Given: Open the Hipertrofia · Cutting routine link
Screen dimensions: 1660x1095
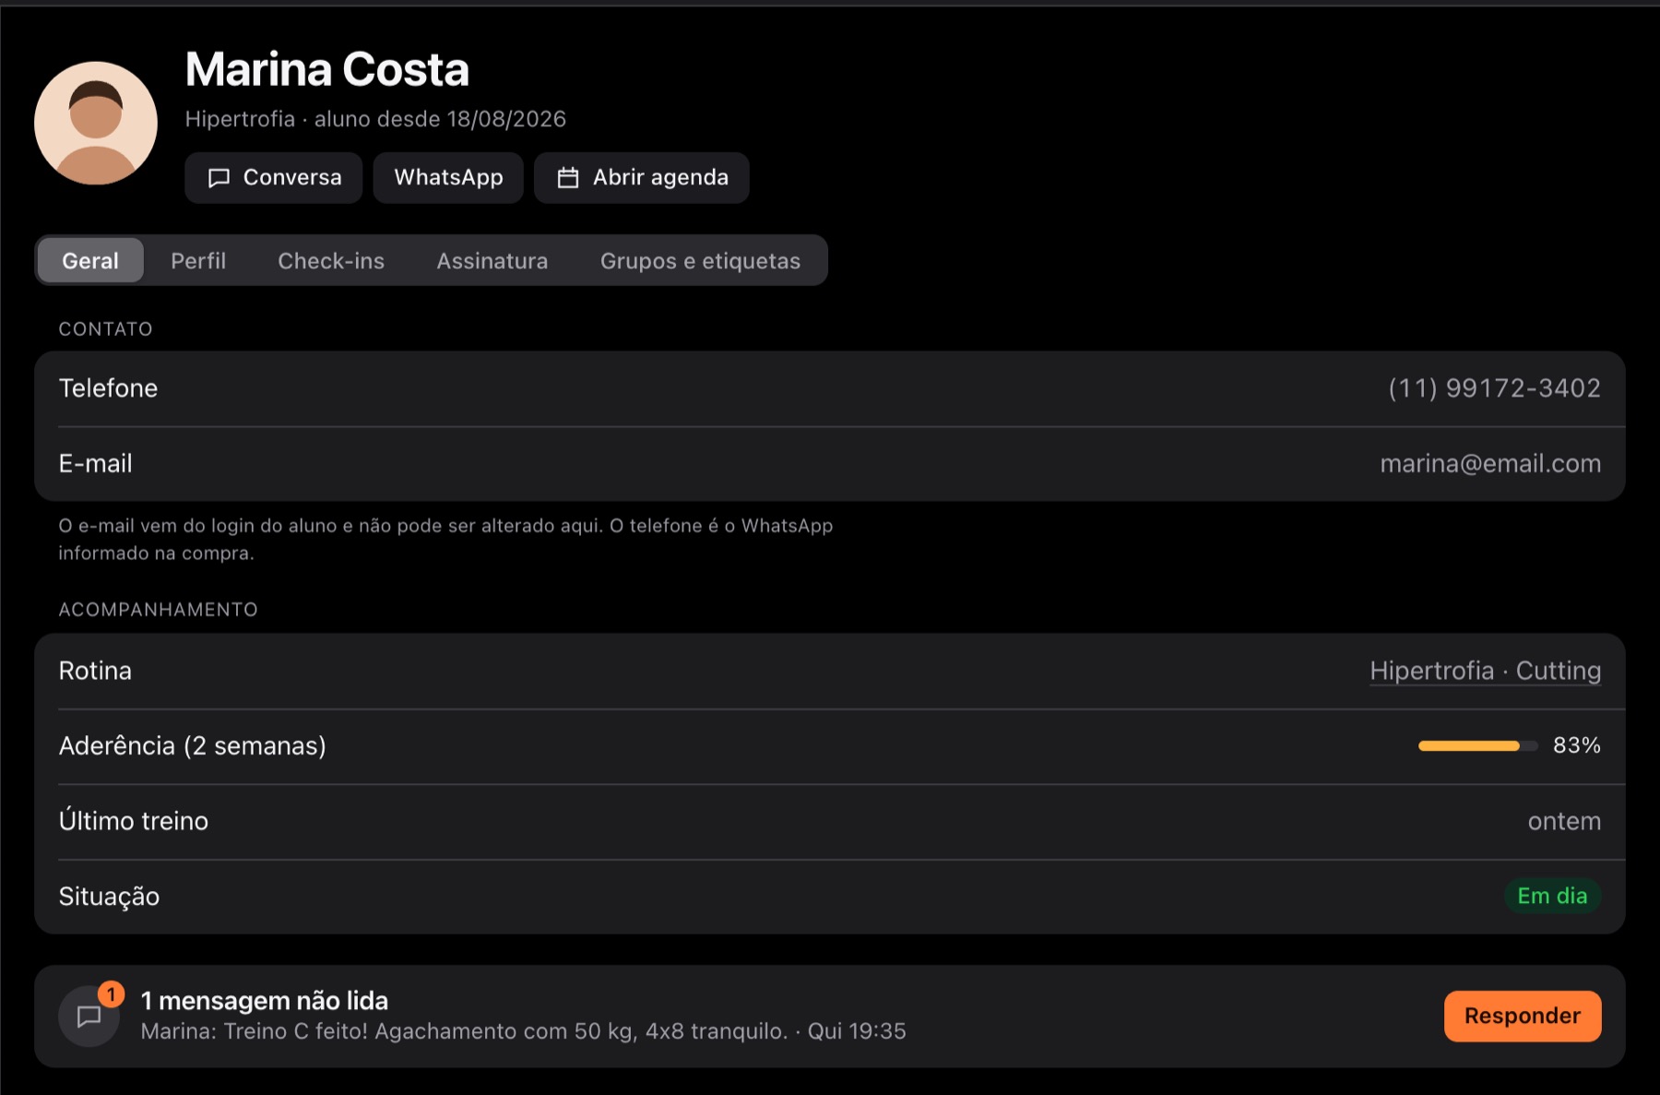Looking at the screenshot, I should (1485, 671).
